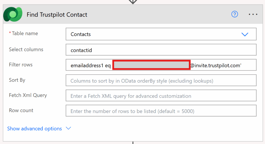Click the @invite.trustpilot.com text in the filter
Screen dimensions: 265x144
pos(216,66)
